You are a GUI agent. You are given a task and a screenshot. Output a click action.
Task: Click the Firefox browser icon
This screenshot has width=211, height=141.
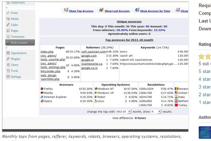[x=42, y=89]
